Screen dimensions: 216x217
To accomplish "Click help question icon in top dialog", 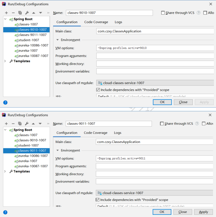I will pyautogui.click(x=5, y=103).
